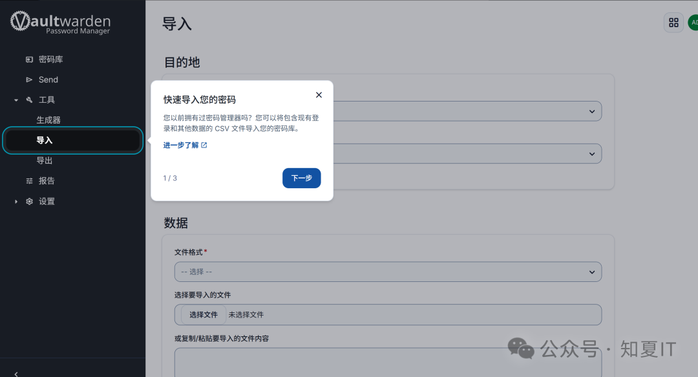
Task: Open the account avatar menu
Action: pyautogui.click(x=693, y=23)
